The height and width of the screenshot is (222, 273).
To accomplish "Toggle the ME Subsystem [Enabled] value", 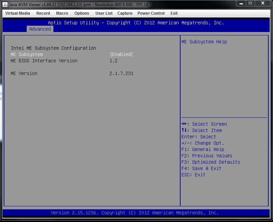I will point(121,54).
